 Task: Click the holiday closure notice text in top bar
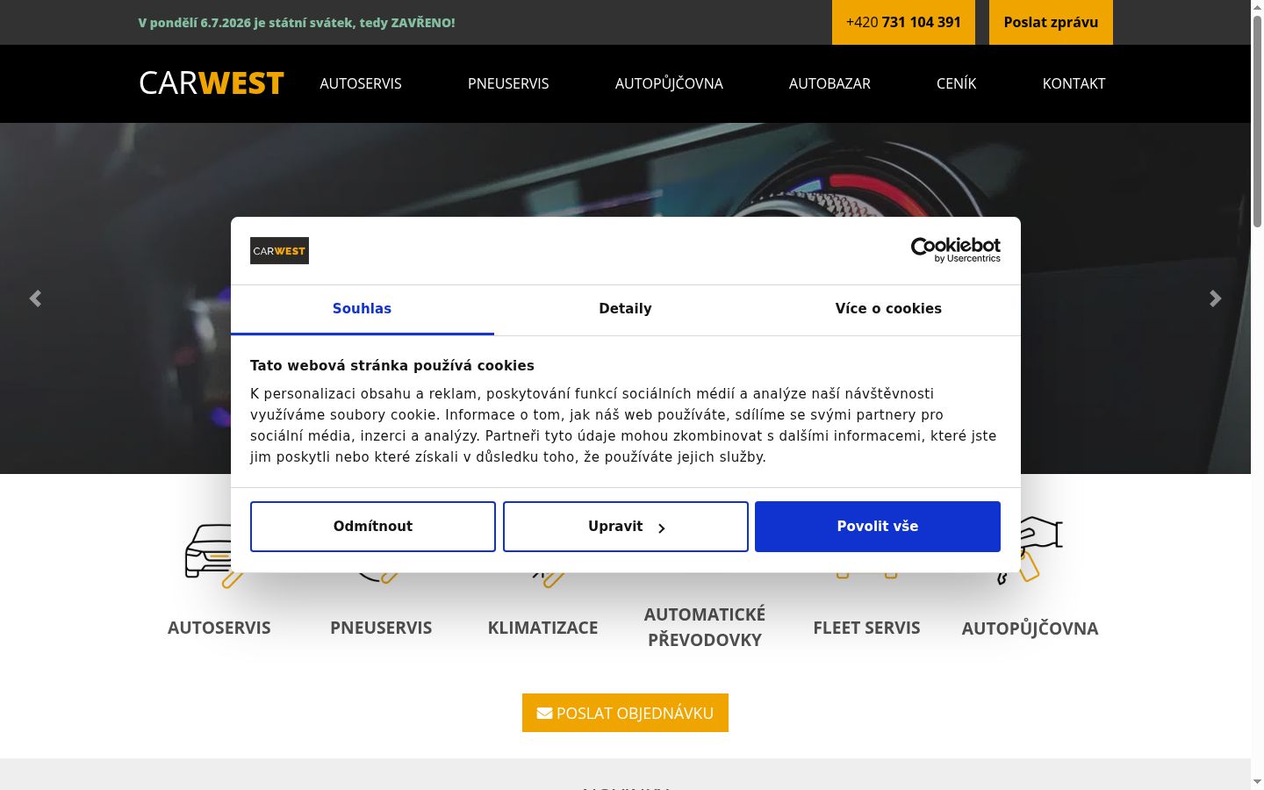297,23
